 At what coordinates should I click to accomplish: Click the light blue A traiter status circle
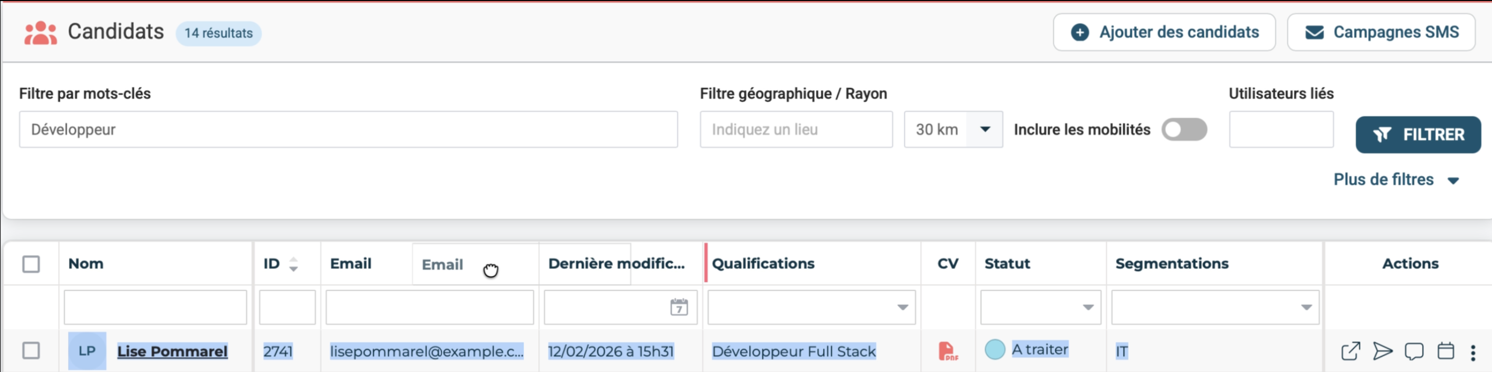(x=994, y=350)
